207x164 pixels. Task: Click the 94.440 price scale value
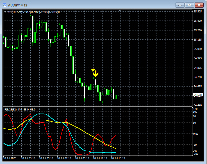coord(198,105)
